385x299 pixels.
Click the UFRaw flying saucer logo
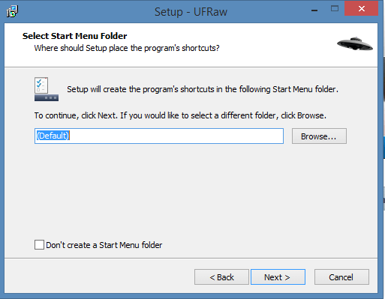tap(355, 43)
